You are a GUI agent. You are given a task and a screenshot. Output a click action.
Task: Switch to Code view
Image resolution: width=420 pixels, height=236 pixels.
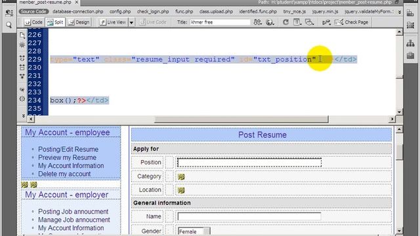pyautogui.click(x=33, y=22)
